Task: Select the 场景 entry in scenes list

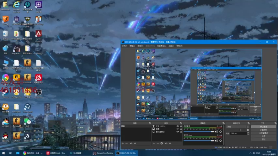Action: (x=136, y=126)
